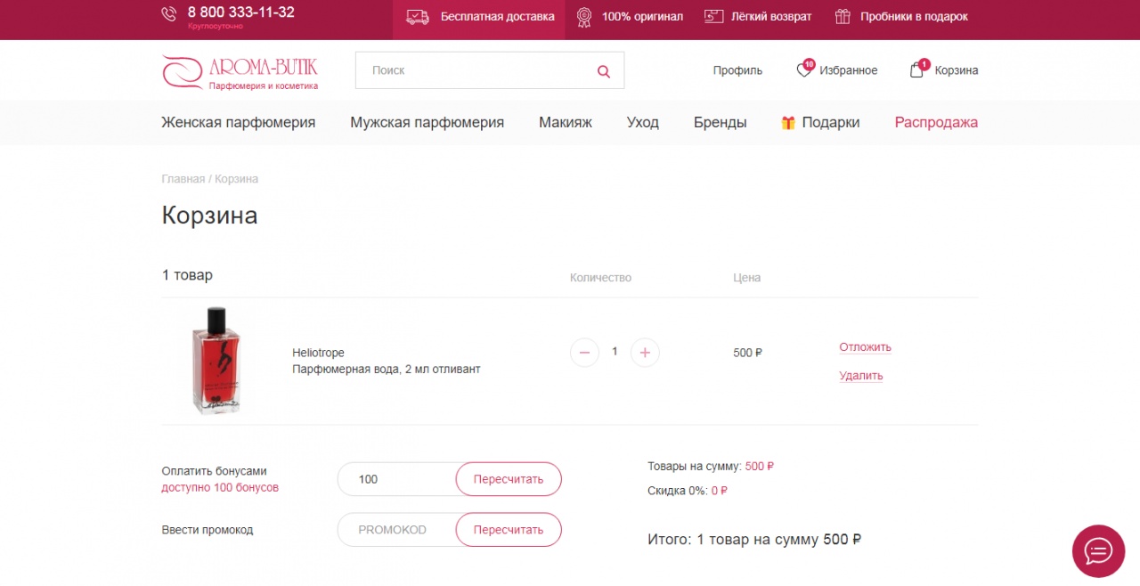This screenshot has width=1140, height=586.
Task: Remove the item with Удалить link
Action: (860, 376)
